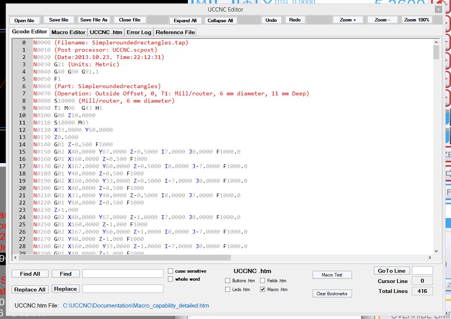Increase editor zoom with Zoom +
The image size is (451, 319).
(348, 20)
